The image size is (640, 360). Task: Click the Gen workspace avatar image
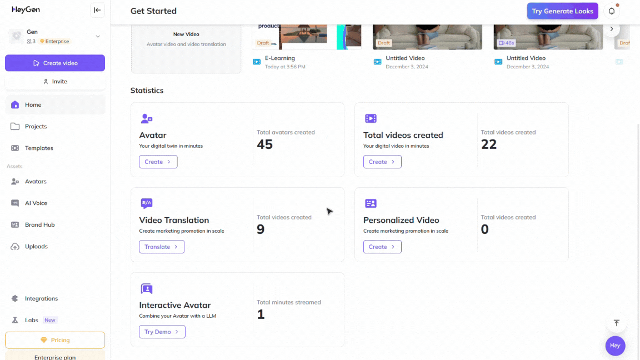point(16,36)
